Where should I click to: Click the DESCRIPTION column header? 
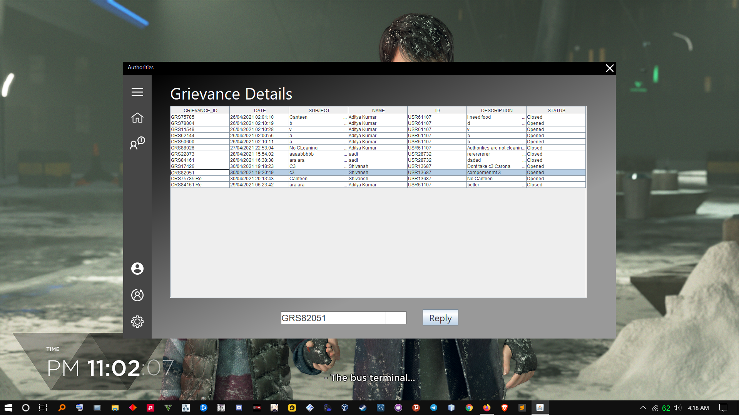(x=497, y=110)
